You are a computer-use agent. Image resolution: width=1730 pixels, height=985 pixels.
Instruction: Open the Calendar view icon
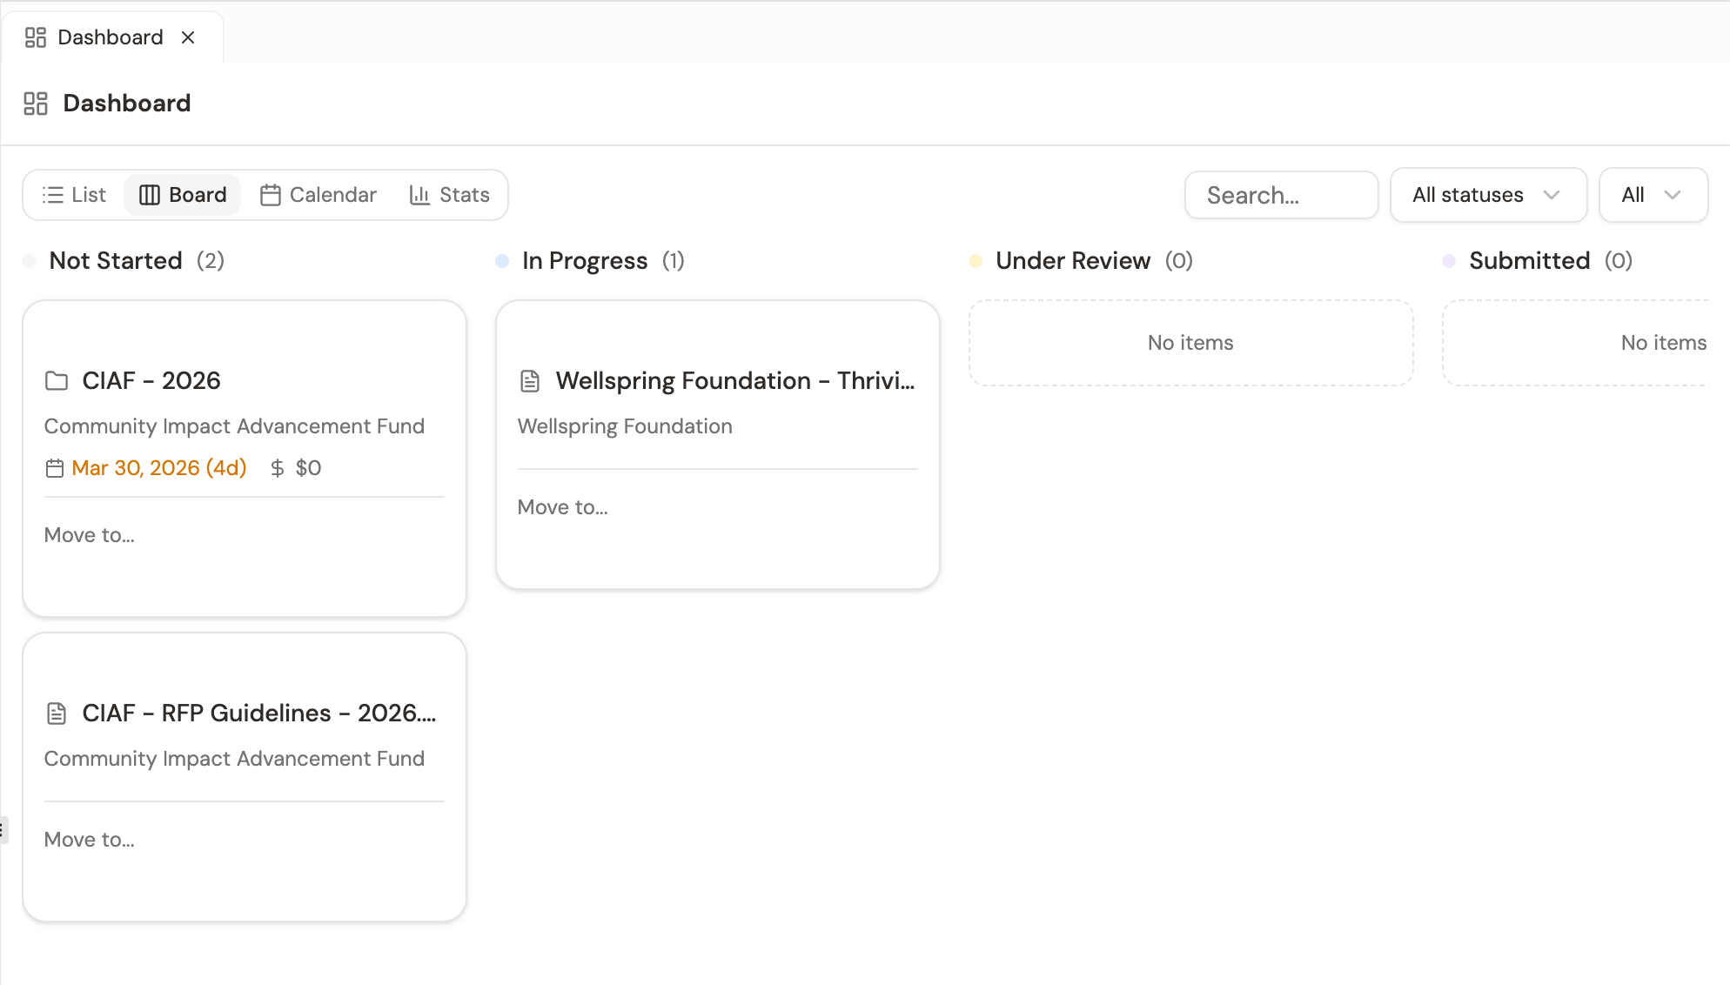tap(270, 195)
